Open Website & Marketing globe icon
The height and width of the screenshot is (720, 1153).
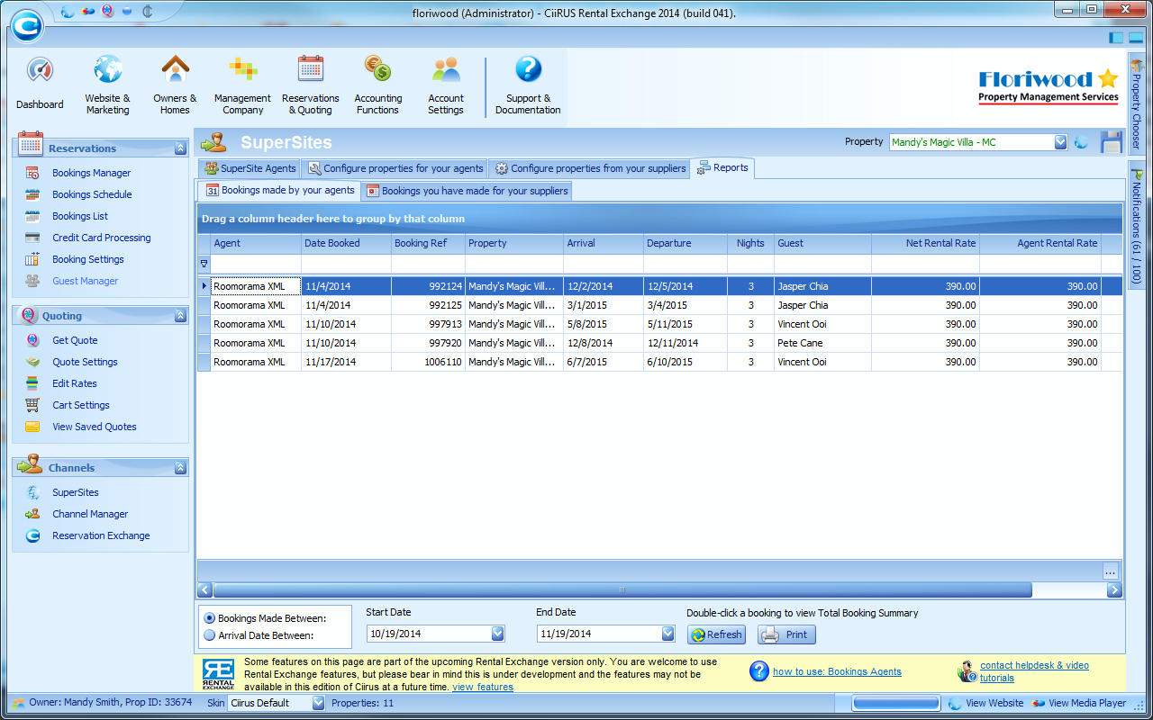[108, 69]
